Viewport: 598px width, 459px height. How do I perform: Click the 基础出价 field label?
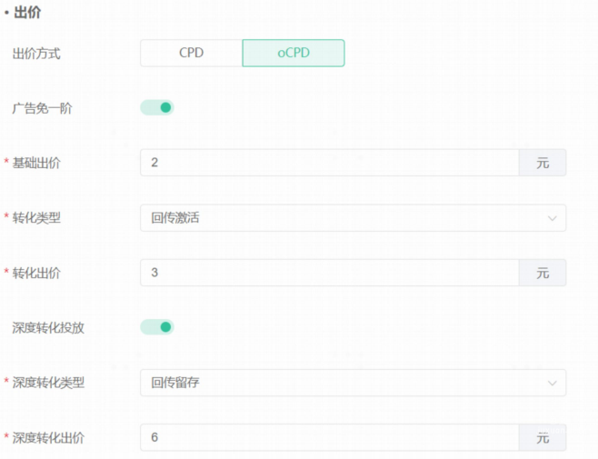[x=36, y=163]
